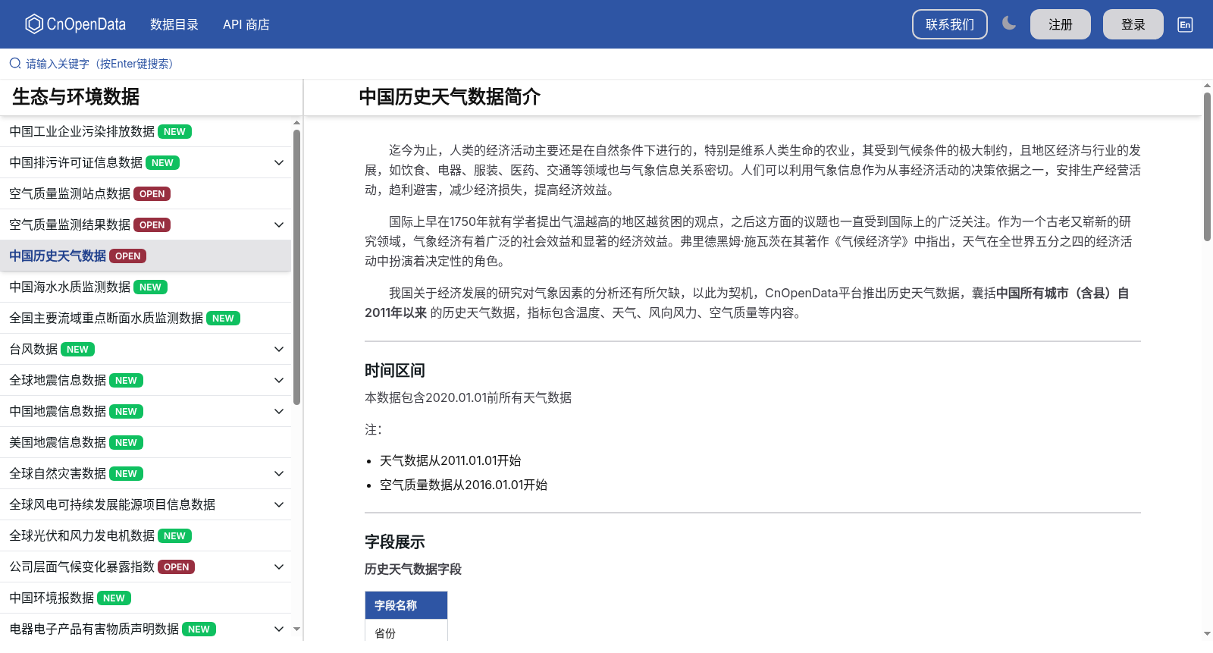Image resolution: width=1213 pixels, height=653 pixels.
Task: Expand 全球风电可持续发展能源项目信息数据 chevron
Action: tap(279, 504)
